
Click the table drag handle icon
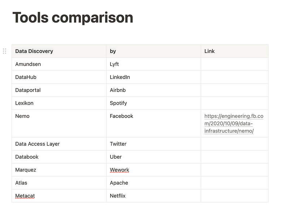pyautogui.click(x=5, y=51)
